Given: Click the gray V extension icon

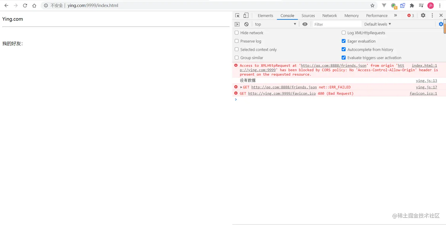Looking at the screenshot, I should [384, 6].
